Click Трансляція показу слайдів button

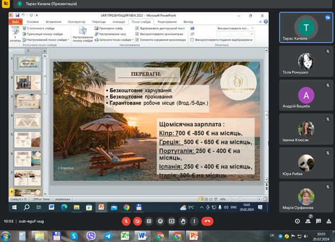coord(43,34)
